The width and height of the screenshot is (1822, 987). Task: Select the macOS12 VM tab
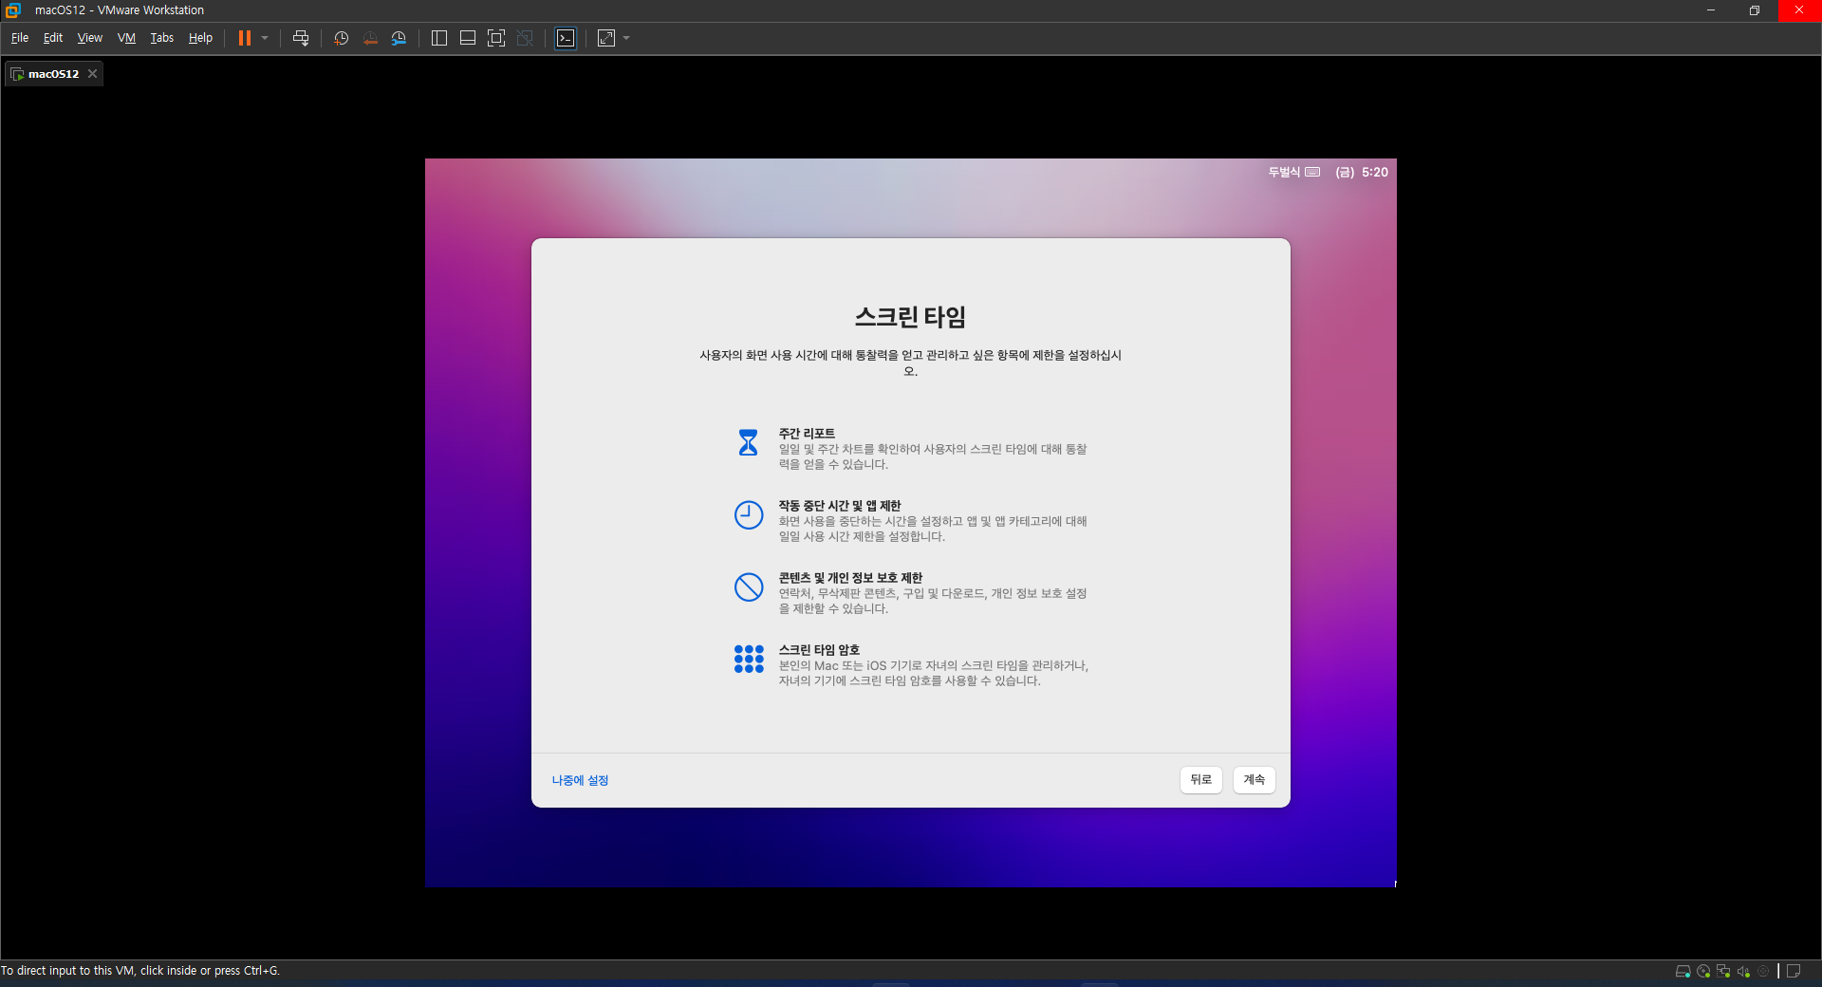[x=54, y=74]
